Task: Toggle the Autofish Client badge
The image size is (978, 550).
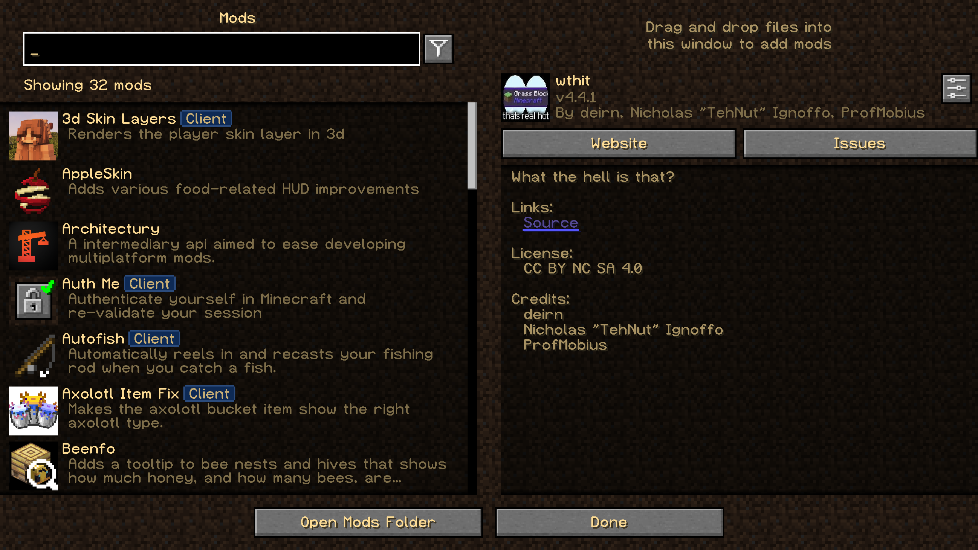Action: (x=154, y=338)
